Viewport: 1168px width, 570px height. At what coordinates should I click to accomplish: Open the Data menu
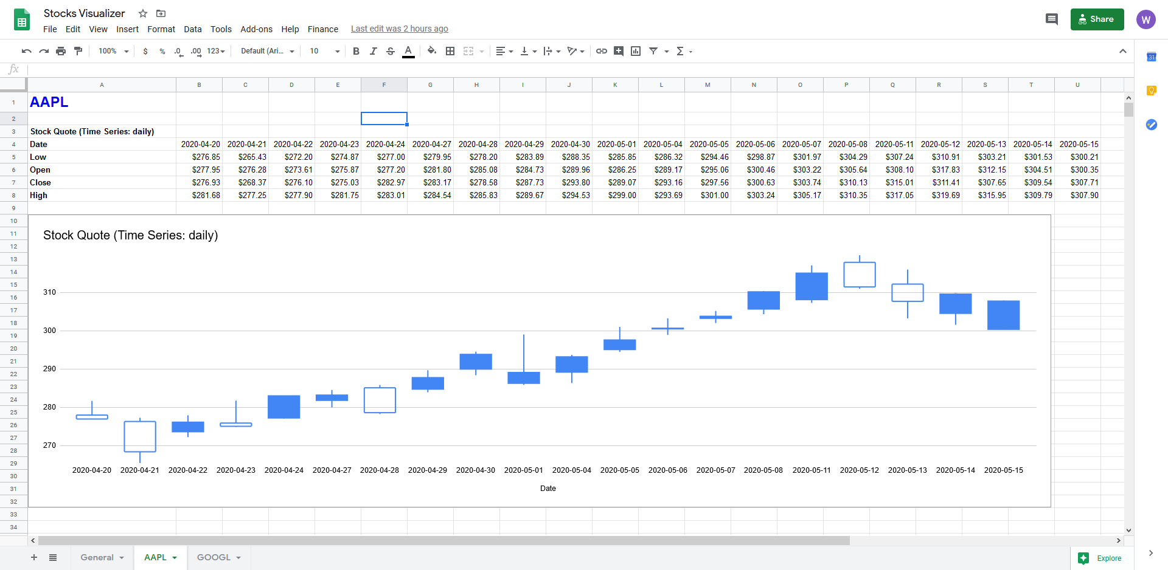click(x=193, y=29)
